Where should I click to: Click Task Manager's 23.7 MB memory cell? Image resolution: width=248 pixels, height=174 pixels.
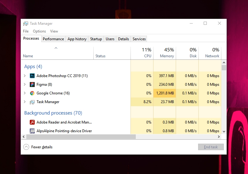[x=165, y=102]
